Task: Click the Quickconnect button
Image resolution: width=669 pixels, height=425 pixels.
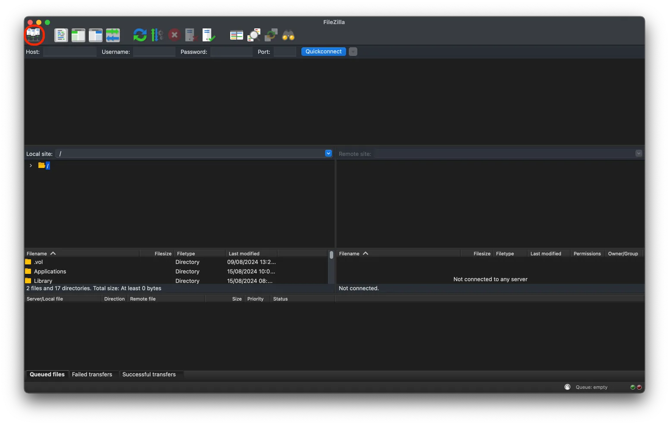Action: click(x=324, y=52)
